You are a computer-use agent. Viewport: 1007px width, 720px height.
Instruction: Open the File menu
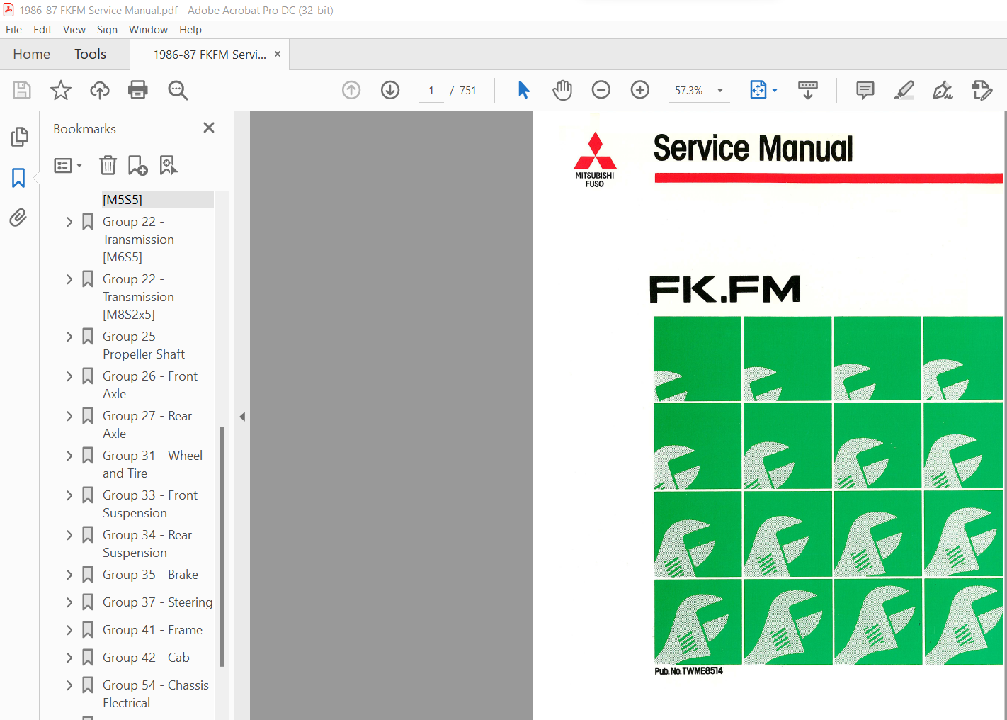[x=13, y=30]
